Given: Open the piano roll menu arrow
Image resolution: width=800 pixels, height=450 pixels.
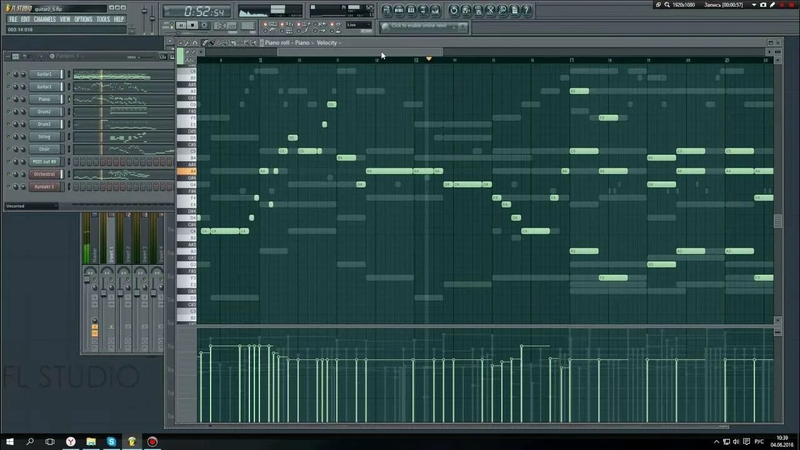Looking at the screenshot, I should (x=181, y=42).
